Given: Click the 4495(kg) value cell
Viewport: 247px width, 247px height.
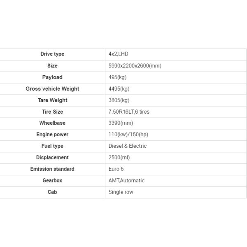Looking at the screenshot, I should pos(119,89).
